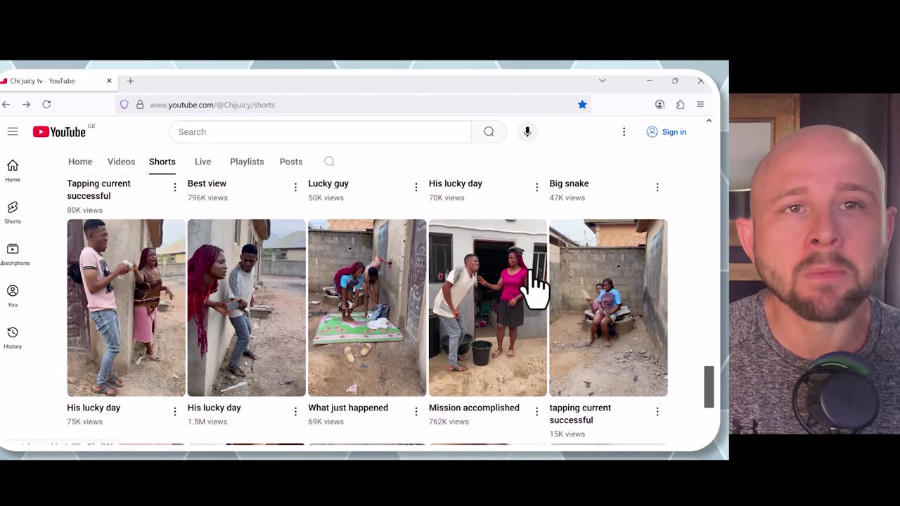The height and width of the screenshot is (506, 900).
Task: Open options for His lucky day 1.5M views
Action: (x=295, y=411)
